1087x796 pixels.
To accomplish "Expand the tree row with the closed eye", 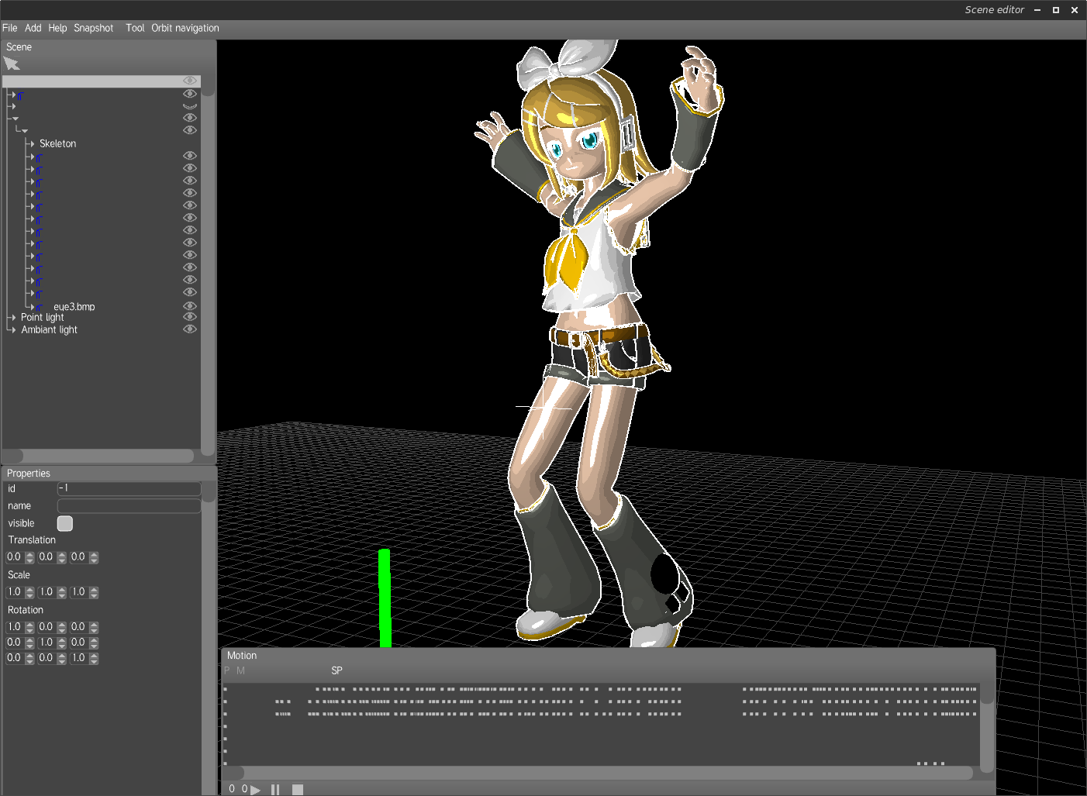I will pos(13,106).
